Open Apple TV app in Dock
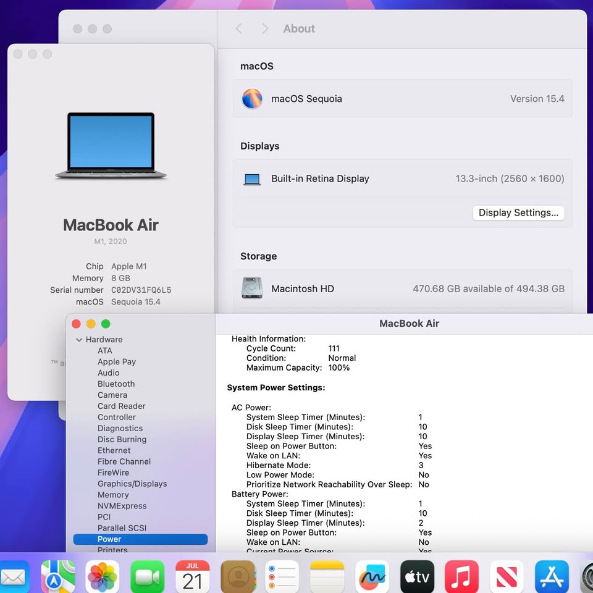Viewport: 593px width, 593px height. pos(417,576)
